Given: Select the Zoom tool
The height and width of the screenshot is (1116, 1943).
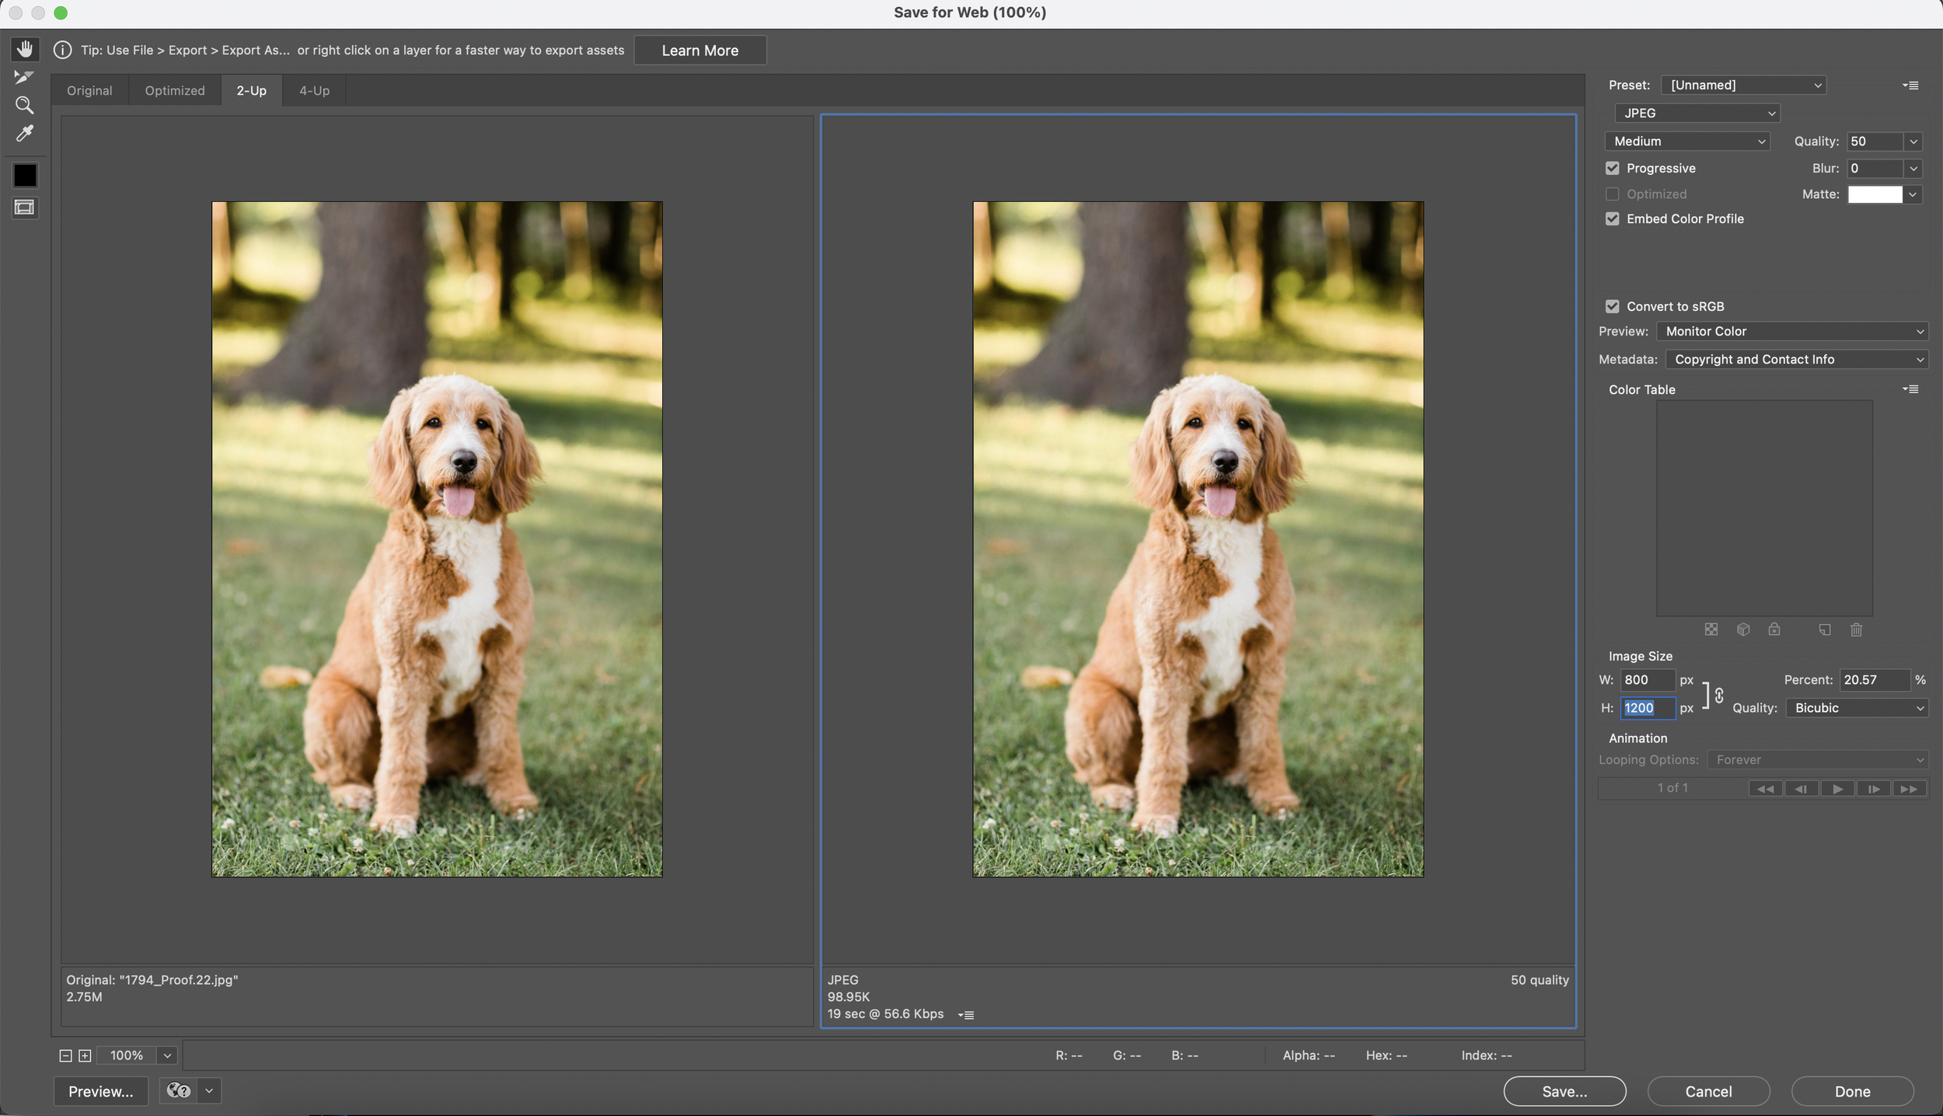Looking at the screenshot, I should [24, 105].
